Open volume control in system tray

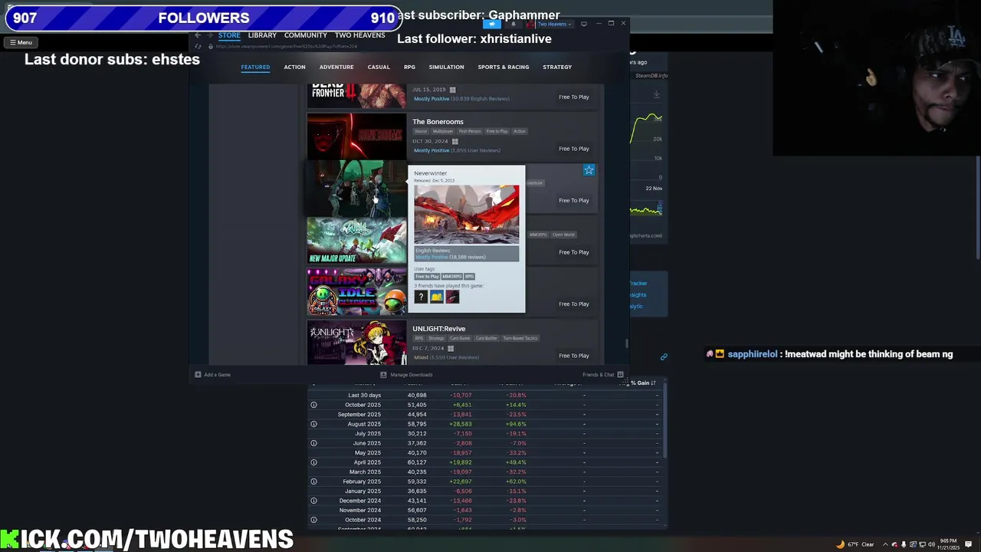(932, 544)
